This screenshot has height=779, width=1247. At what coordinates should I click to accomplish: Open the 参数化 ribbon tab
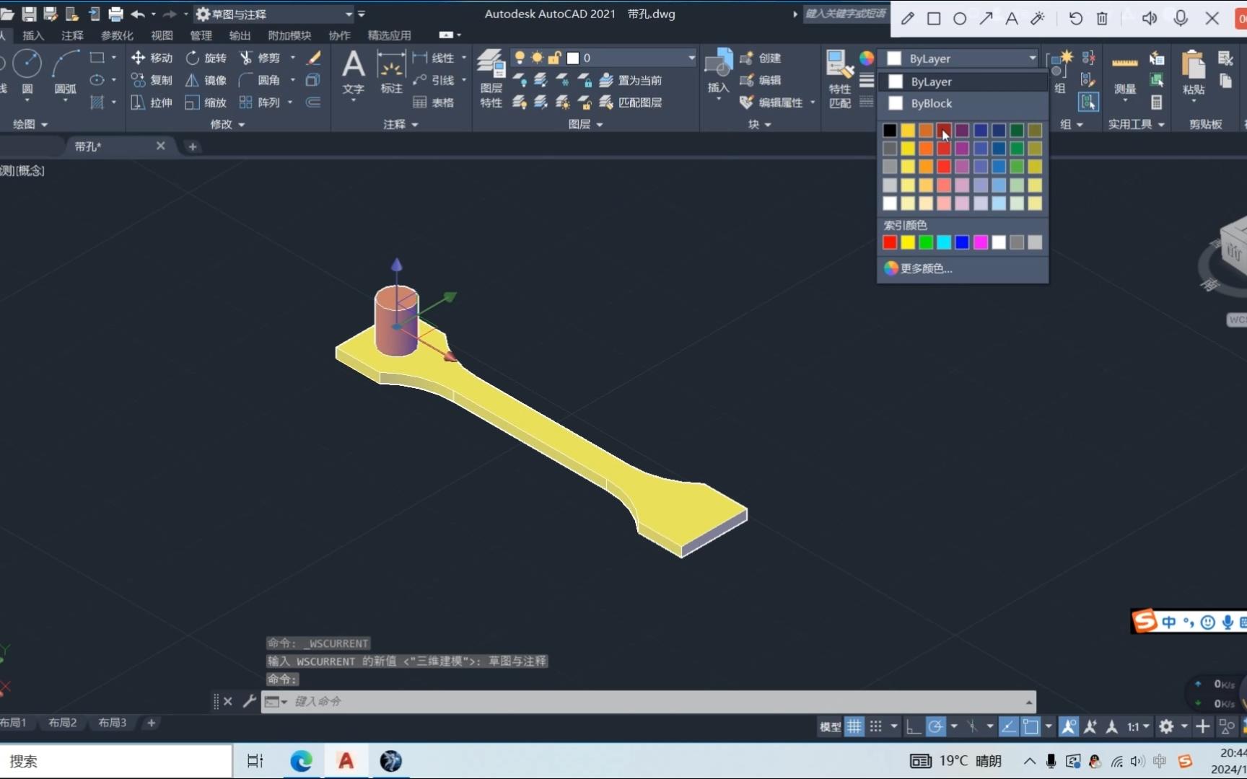coord(117,35)
